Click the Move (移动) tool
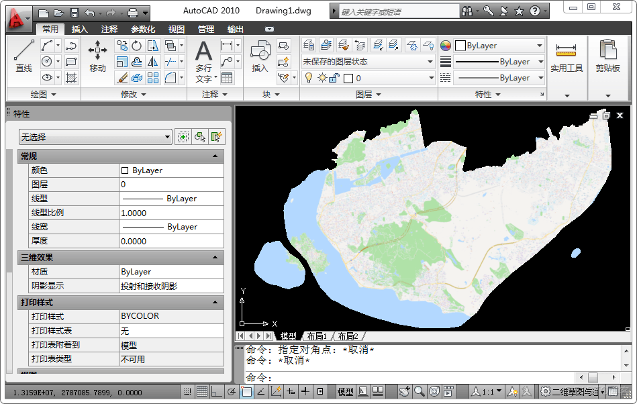This screenshot has height=404, width=637. [x=98, y=56]
